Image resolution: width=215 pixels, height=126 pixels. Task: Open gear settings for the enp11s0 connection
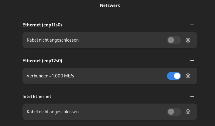click(188, 40)
